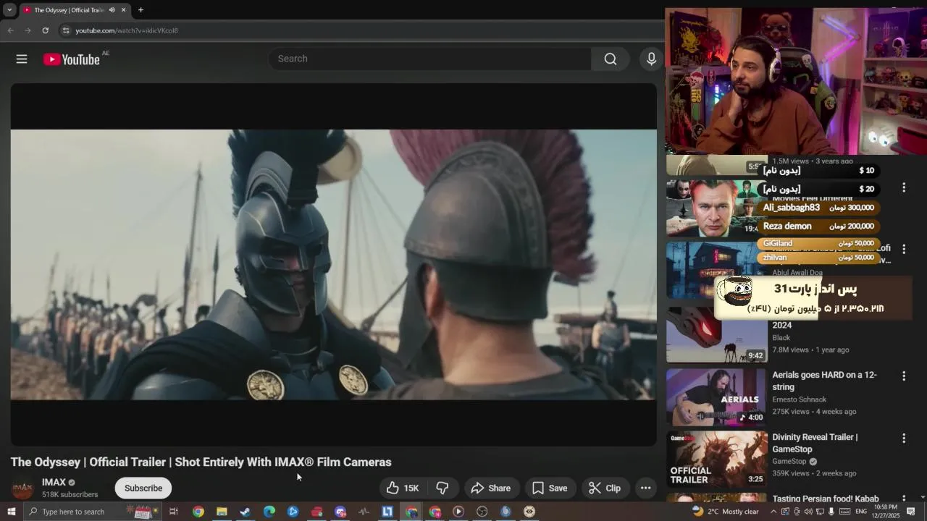Open the notification action center
Screen dimensions: 927x521
pyautogui.click(x=911, y=512)
